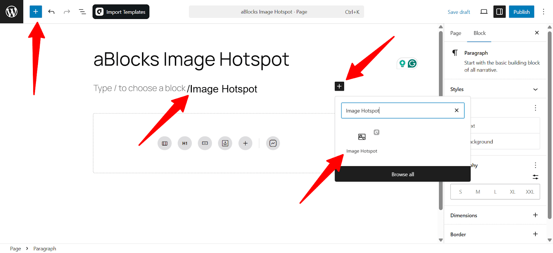Click the paragraph placeholder text
Image resolution: width=553 pixels, height=253 pixels.
[140, 88]
